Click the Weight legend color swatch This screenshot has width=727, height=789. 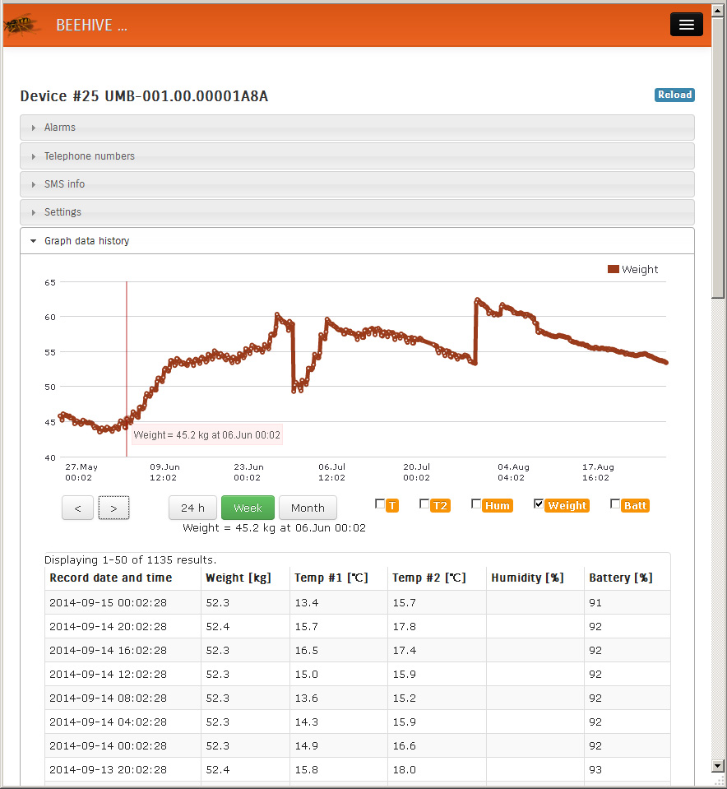click(x=613, y=269)
